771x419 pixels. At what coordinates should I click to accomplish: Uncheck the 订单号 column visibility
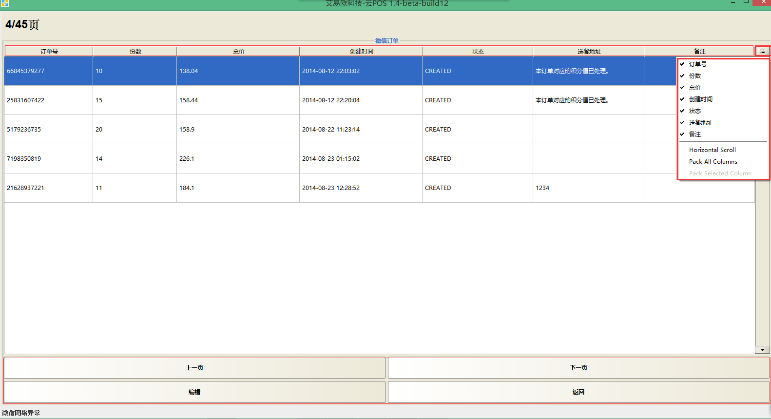coord(697,64)
